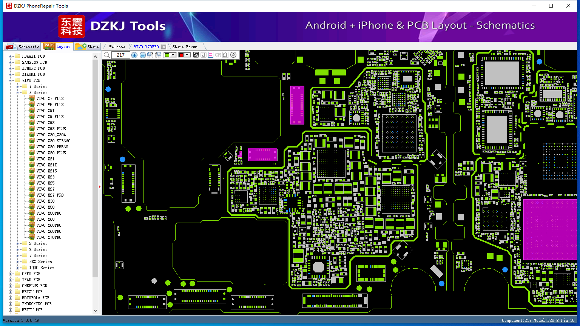This screenshot has height=326, width=580.
Task: Select the MOTOROLA PCB folder
Action: (x=35, y=298)
